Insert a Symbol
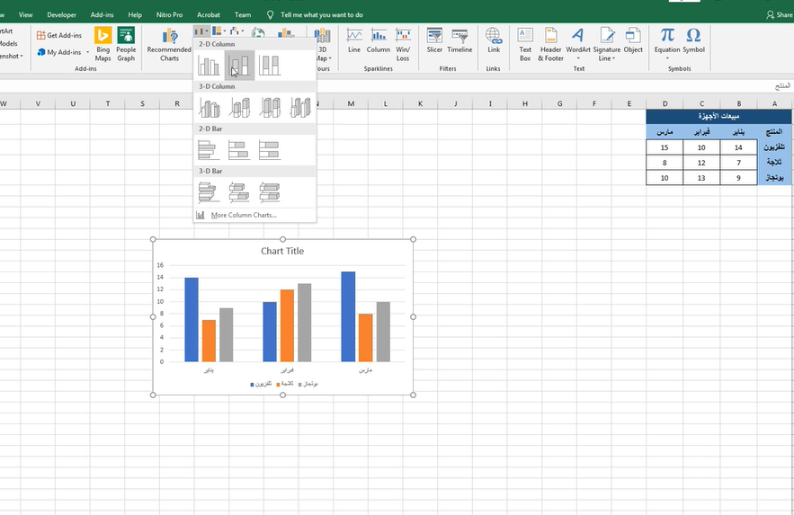The image size is (794, 515). (693, 40)
